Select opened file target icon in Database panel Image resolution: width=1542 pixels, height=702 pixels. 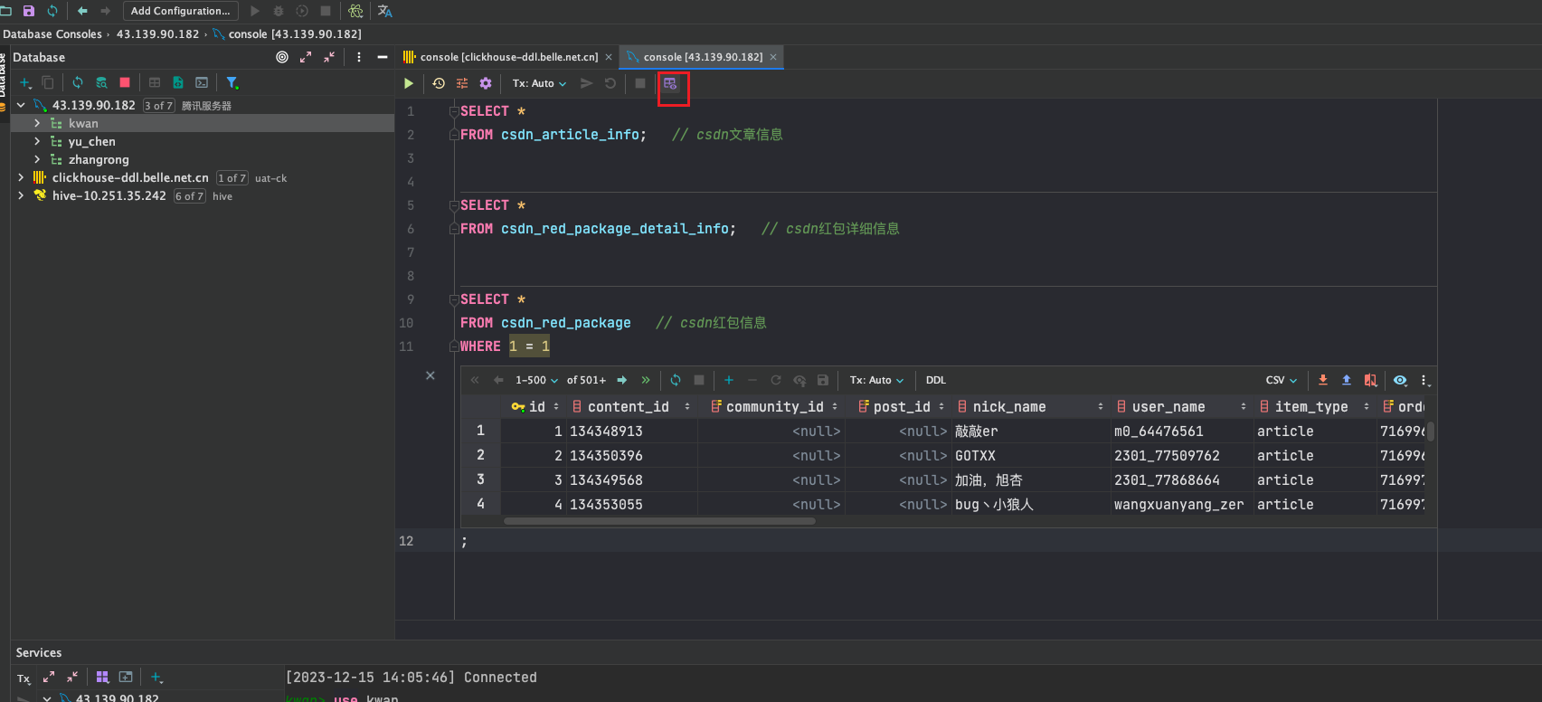coord(282,57)
